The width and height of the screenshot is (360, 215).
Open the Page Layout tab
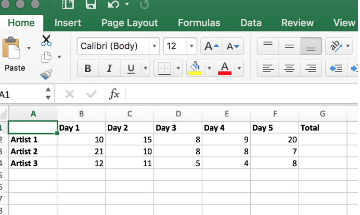pos(130,23)
